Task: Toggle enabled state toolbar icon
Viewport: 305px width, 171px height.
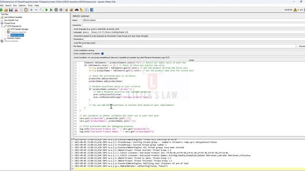Action: tap(41, 10)
